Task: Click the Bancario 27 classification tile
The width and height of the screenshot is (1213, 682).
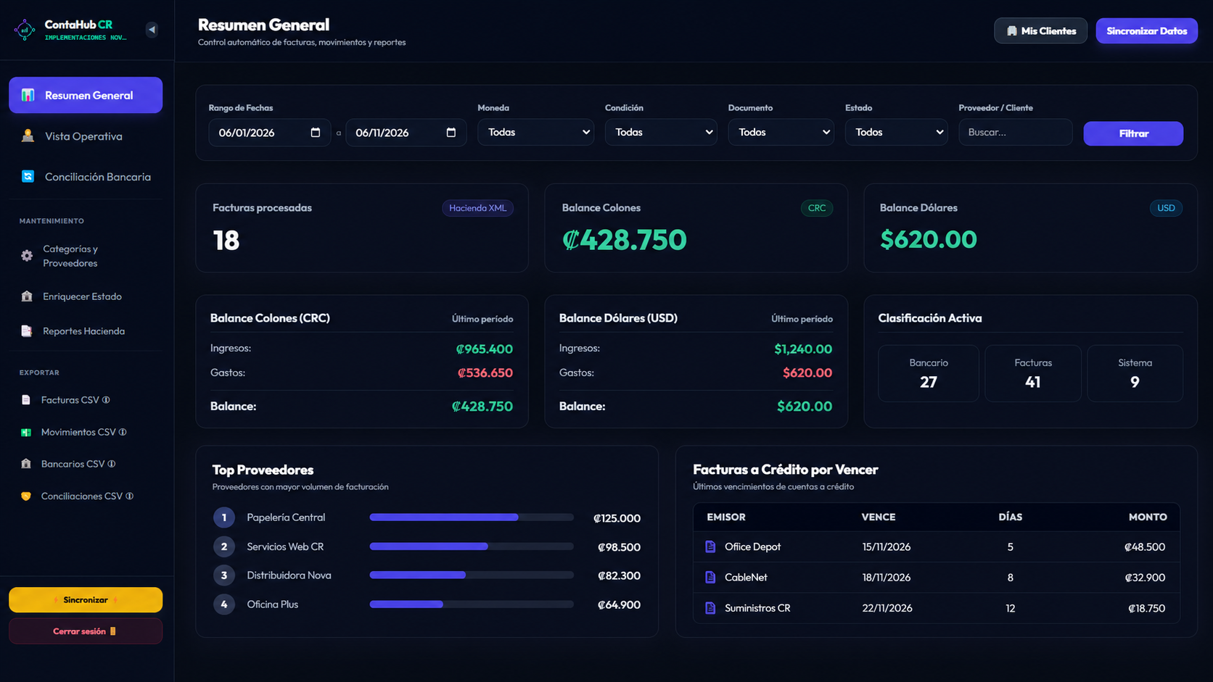Action: pos(929,373)
